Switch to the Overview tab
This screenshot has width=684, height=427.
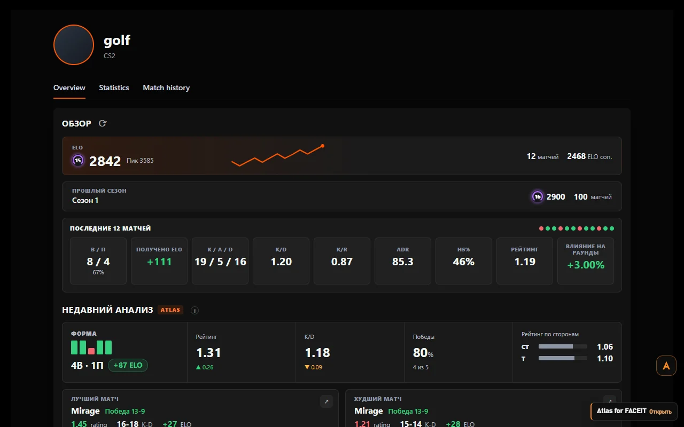[69, 88]
